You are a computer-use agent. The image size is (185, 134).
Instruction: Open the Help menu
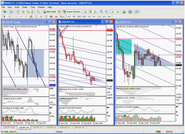tap(50, 7)
